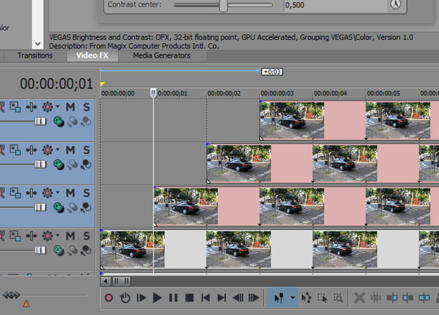Open Track FX gear on the third track
This screenshot has width=439, height=315.
(47, 193)
